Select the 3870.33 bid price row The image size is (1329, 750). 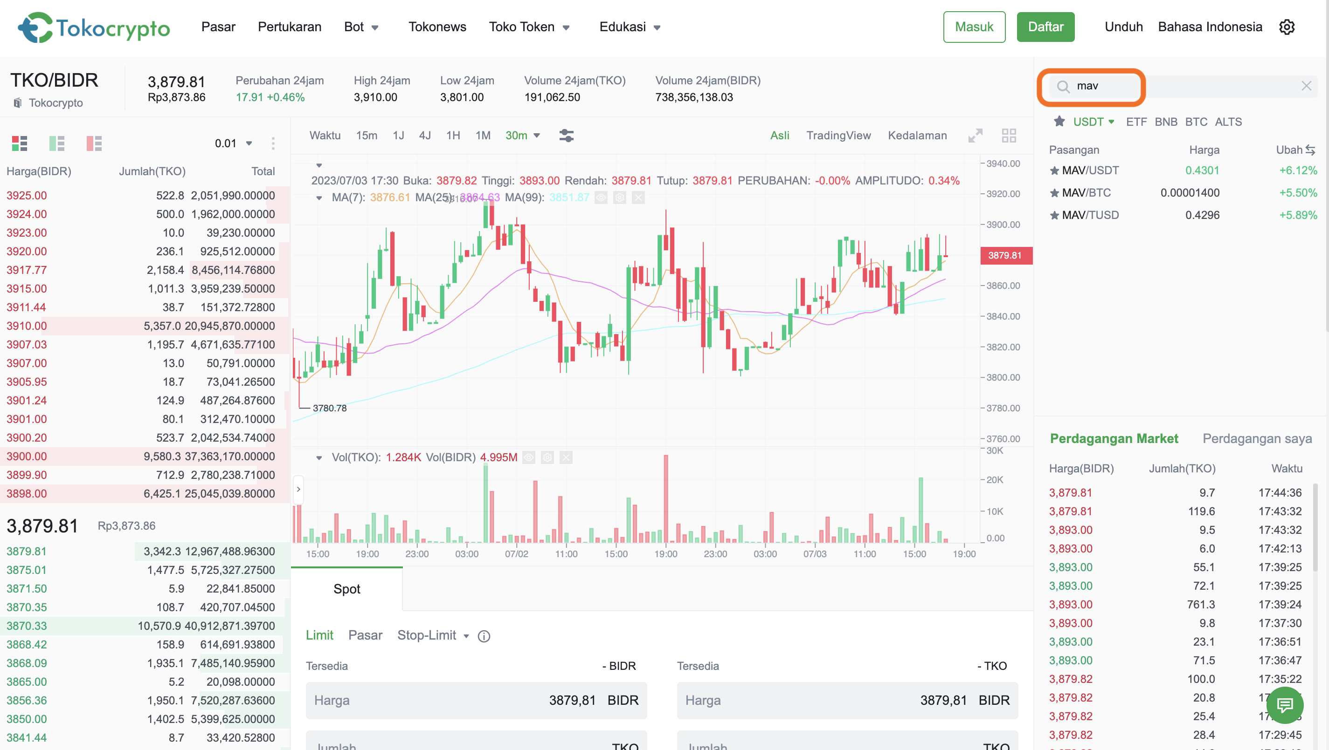145,626
